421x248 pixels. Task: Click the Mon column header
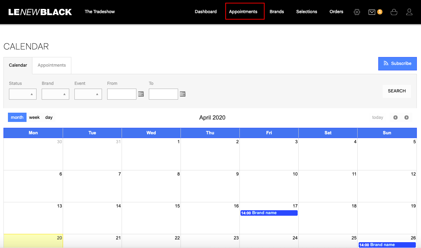tap(33, 133)
